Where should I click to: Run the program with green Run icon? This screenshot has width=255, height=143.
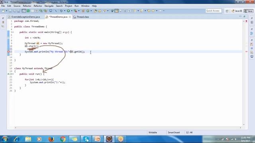coord(68,11)
